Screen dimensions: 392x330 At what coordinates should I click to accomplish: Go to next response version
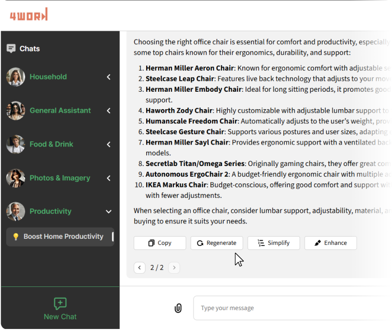pyautogui.click(x=174, y=267)
